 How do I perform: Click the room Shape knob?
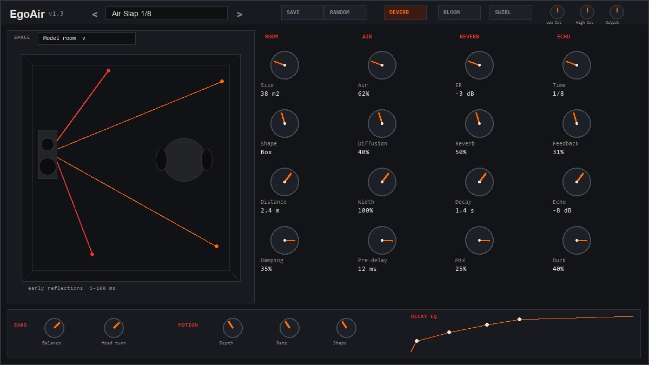284,123
